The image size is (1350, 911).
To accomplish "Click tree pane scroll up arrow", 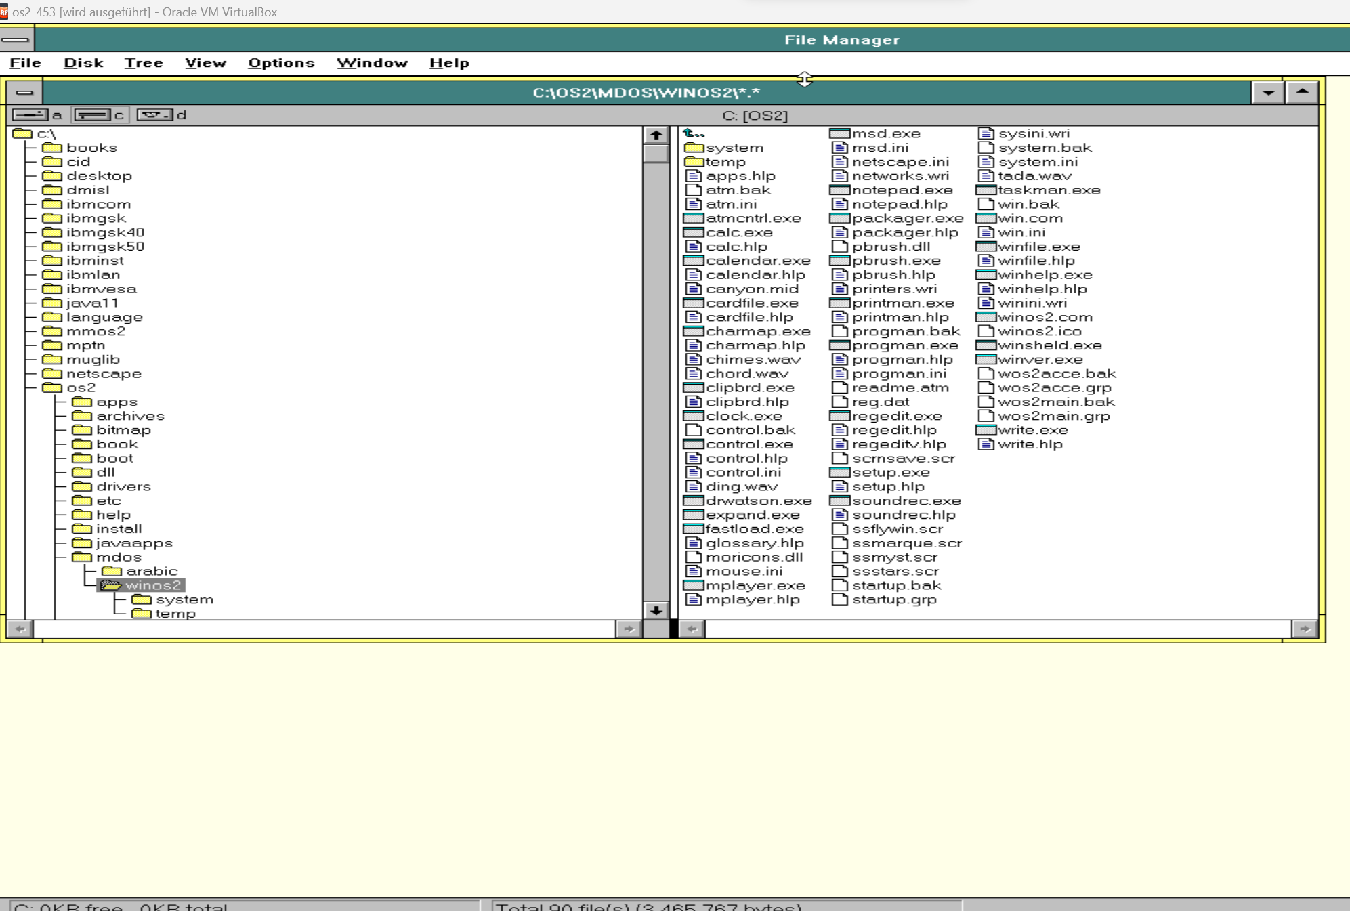I will tap(656, 135).
